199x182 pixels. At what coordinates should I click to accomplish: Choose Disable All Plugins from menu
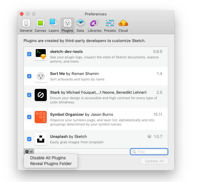[x=48, y=158]
